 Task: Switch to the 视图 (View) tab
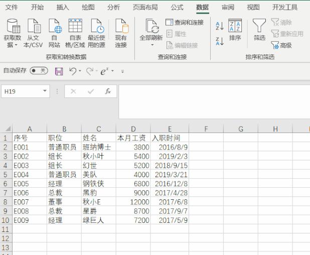253,8
